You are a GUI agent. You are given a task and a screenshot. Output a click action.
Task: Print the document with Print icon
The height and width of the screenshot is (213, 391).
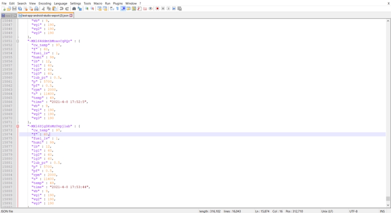(x=36, y=9)
